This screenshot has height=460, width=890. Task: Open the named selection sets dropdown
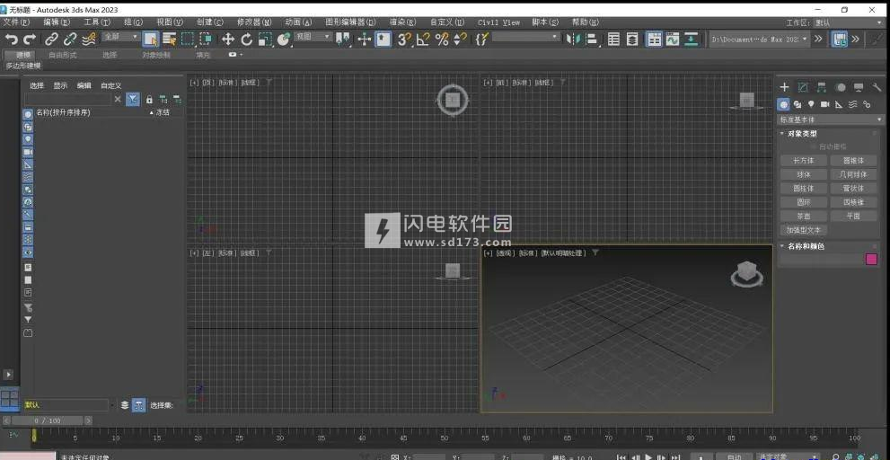(526, 36)
